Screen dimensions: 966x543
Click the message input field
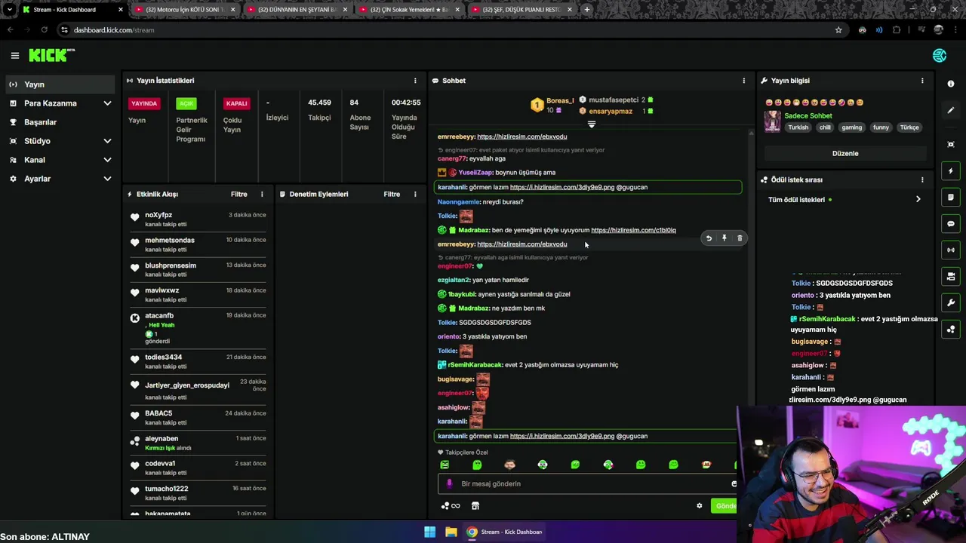[x=589, y=483]
